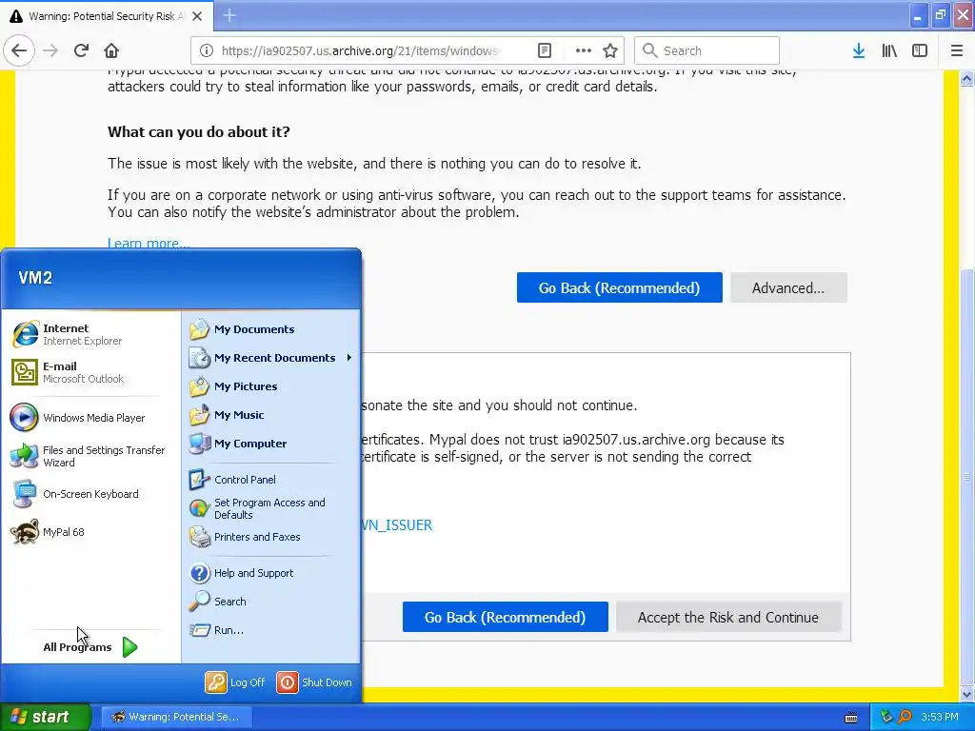Open Search from Start menu
This screenshot has width=975, height=731.
[x=271, y=602]
